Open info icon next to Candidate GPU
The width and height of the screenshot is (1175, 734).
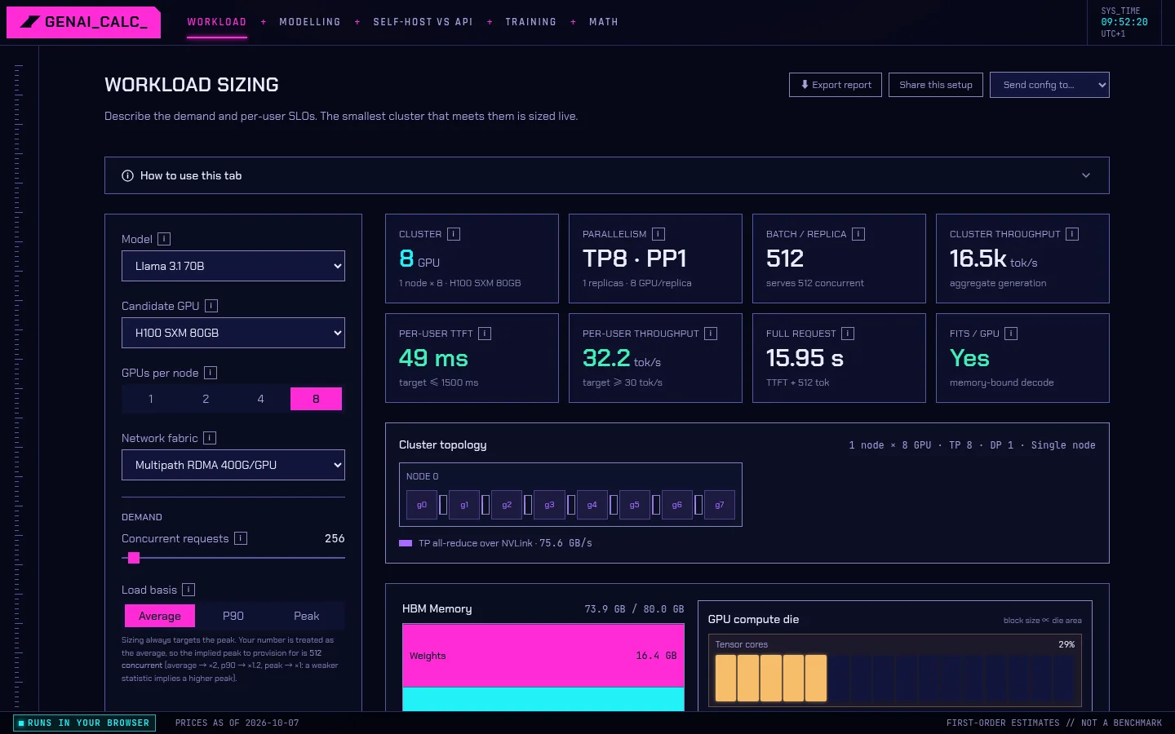[x=211, y=306]
